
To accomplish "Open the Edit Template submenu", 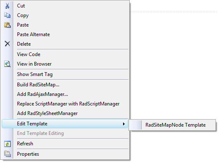I will pyautogui.click(x=65, y=124).
